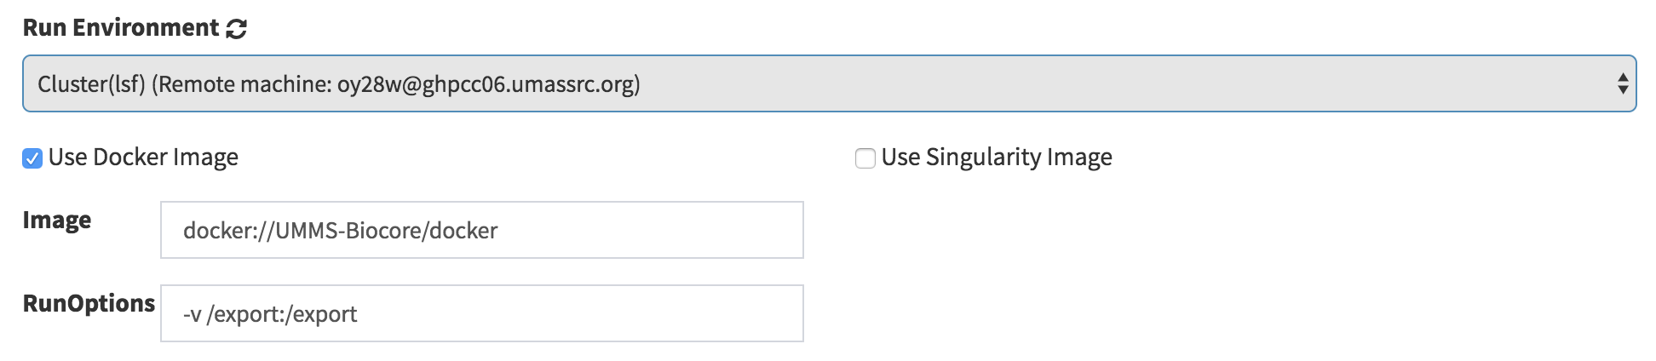Place cursor in docker://UMMS-Biocore/docker text
The width and height of the screenshot is (1656, 361).
click(x=340, y=231)
